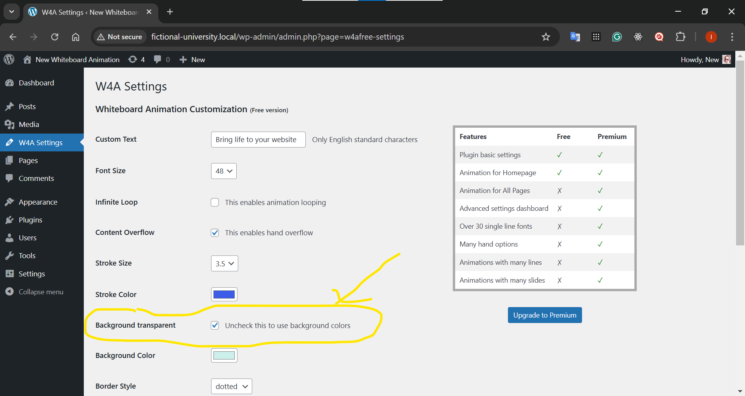Image resolution: width=745 pixels, height=396 pixels.
Task: Click the Collapse menu link
Action: click(x=40, y=292)
